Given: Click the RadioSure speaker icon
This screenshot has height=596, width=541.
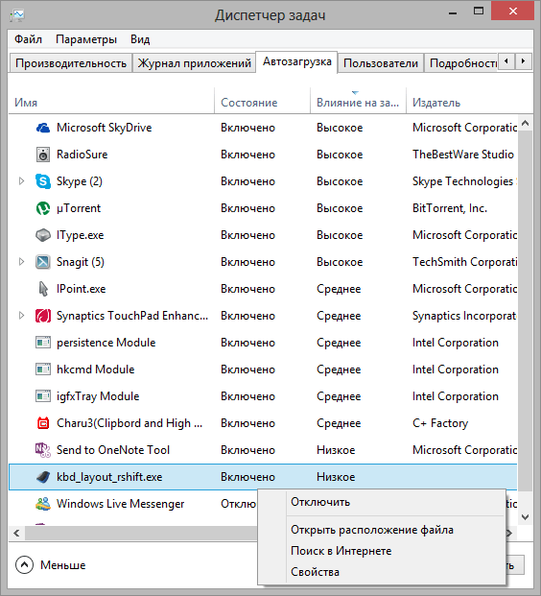Looking at the screenshot, I should tap(43, 155).
